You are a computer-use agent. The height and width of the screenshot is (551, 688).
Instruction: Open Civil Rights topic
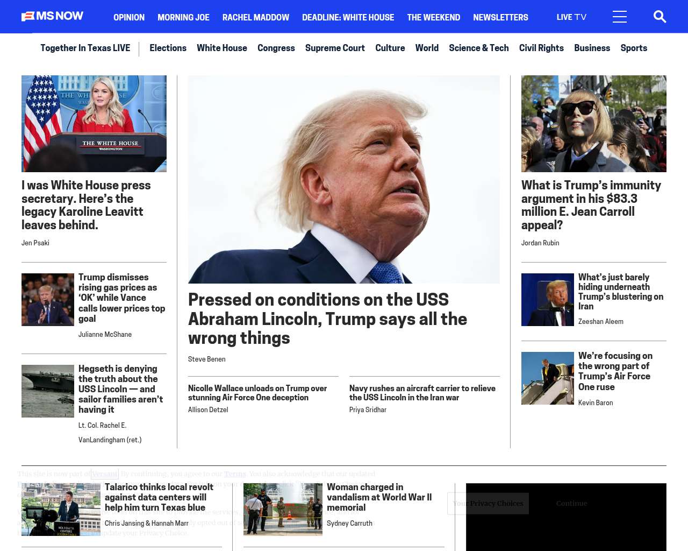click(x=541, y=48)
